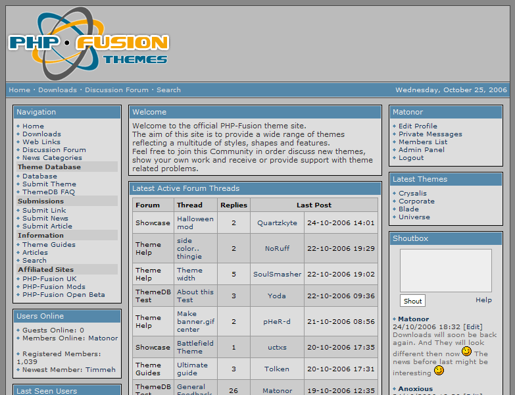Open pHeR-d's profile from the Last Post column

(277, 321)
